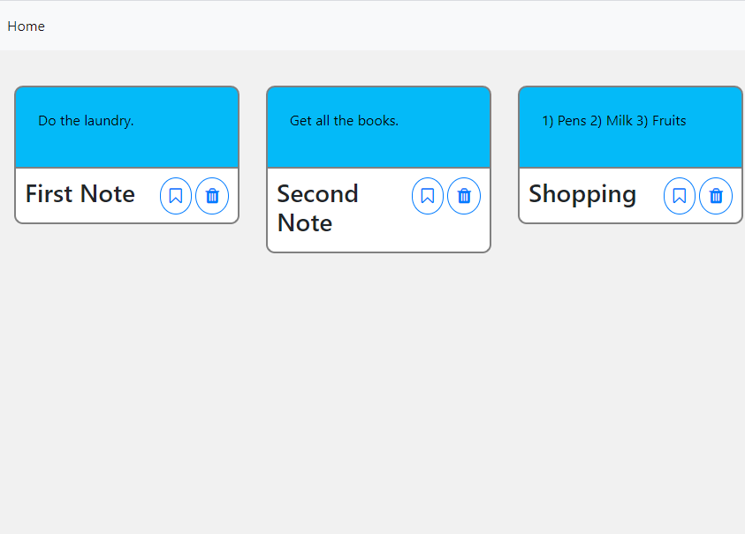Click blank space in the top navigation bar

(380, 26)
